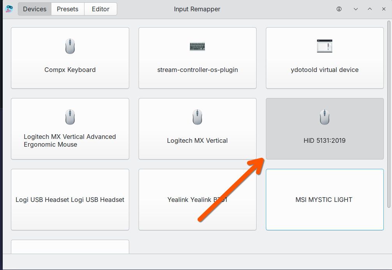Click the window icon on ydotoold virtual device
This screenshot has width=392, height=270.
pos(325,46)
